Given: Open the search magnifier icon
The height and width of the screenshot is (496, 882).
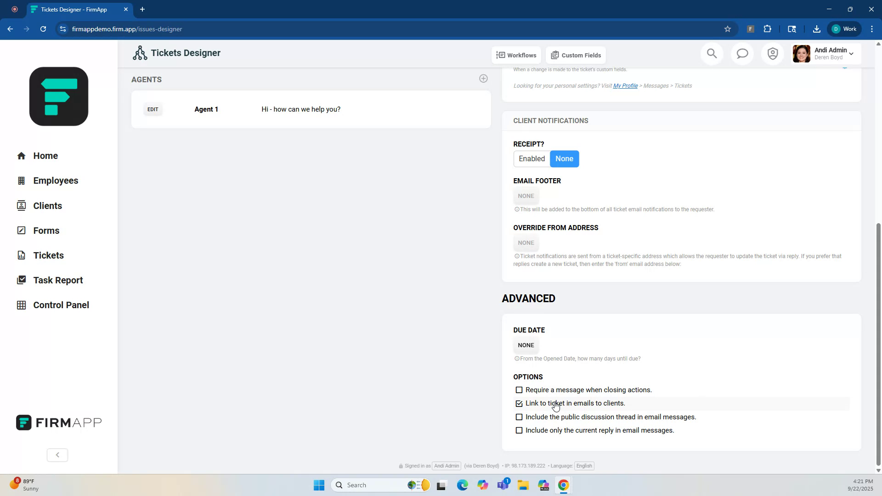Looking at the screenshot, I should [x=712, y=54].
